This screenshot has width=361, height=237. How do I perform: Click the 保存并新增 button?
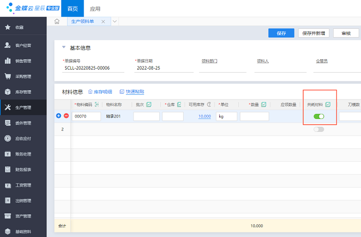coord(314,33)
